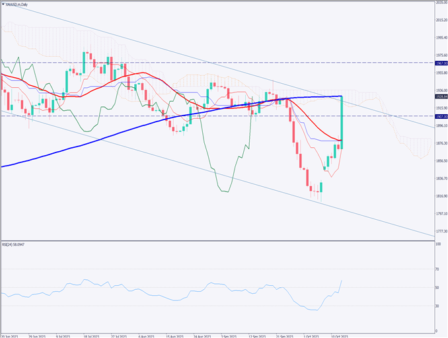Click the 1967.00 price label on axis
Viewport: 448px width, 338px height.
(x=441, y=63)
